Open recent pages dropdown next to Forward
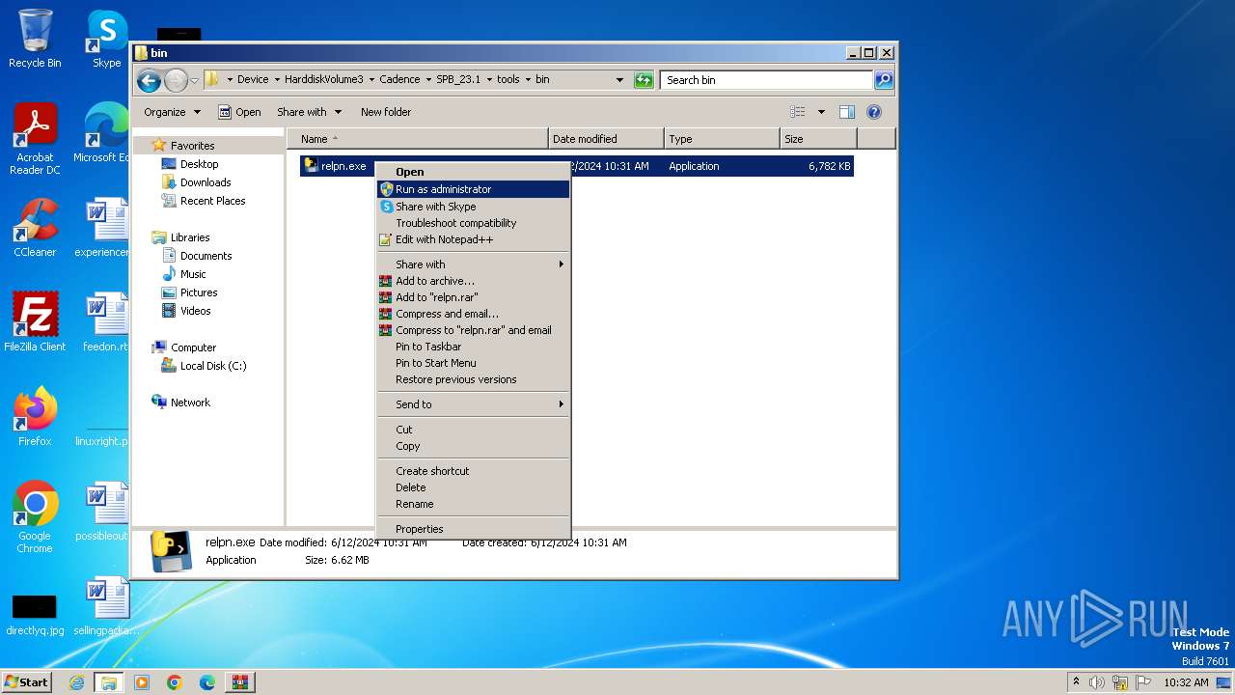This screenshot has width=1235, height=695. click(195, 80)
